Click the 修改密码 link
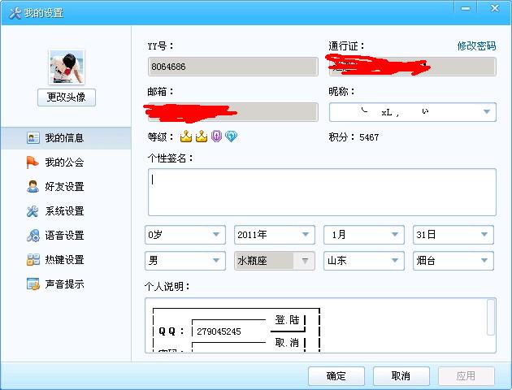Viewport: 512px width, 390px height. coord(476,46)
